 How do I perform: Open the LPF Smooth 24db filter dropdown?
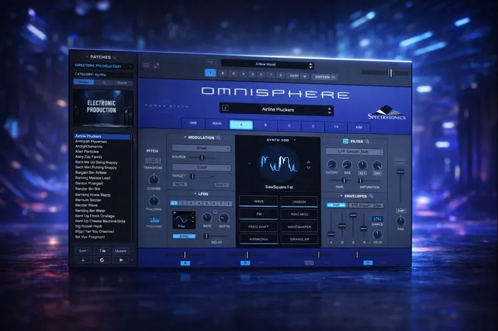click(354, 152)
